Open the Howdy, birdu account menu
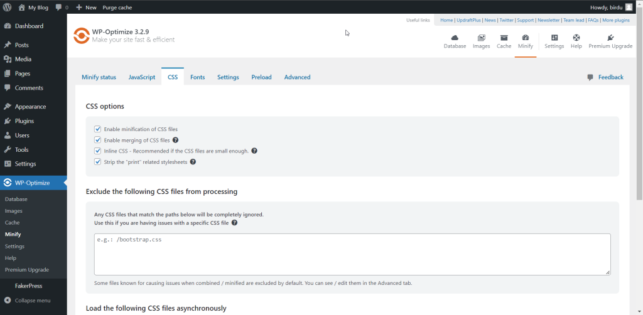 [x=611, y=8]
